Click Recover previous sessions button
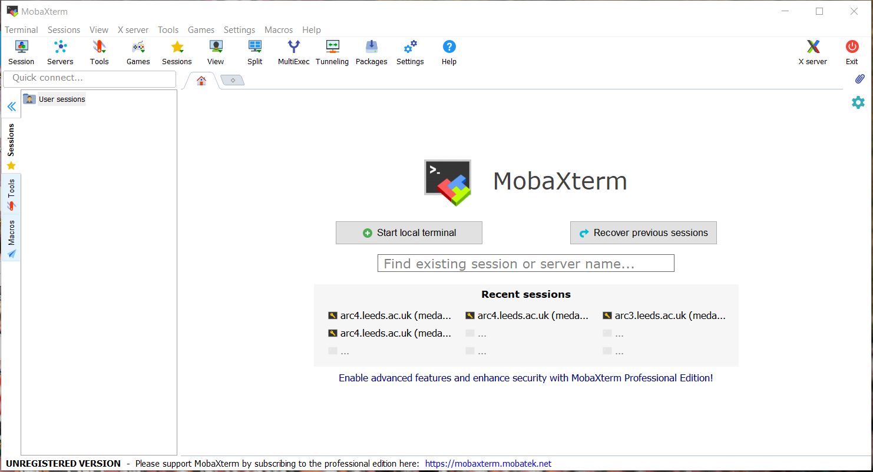 [643, 232]
